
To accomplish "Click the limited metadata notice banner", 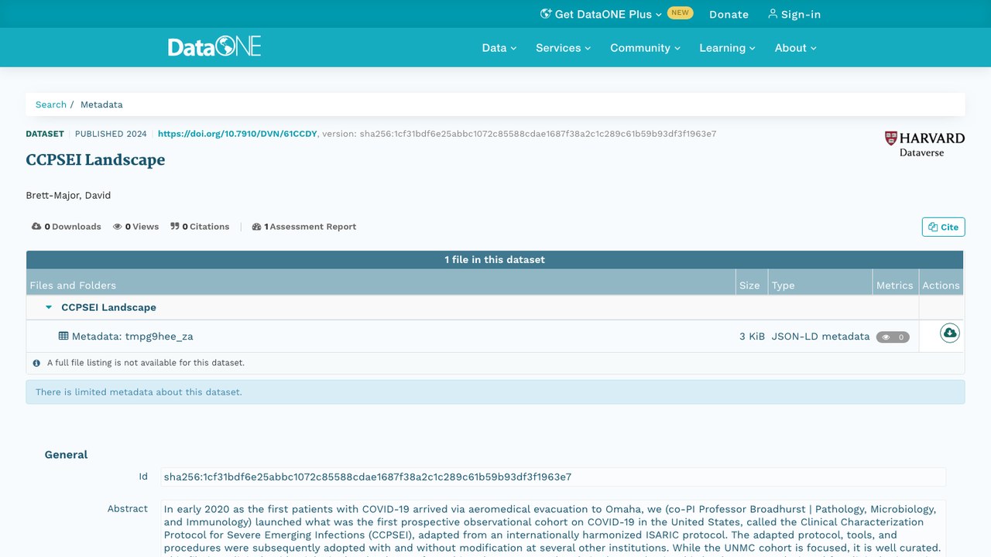I will point(495,392).
